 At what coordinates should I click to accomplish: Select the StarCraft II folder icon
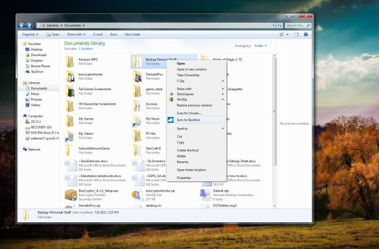click(137, 150)
